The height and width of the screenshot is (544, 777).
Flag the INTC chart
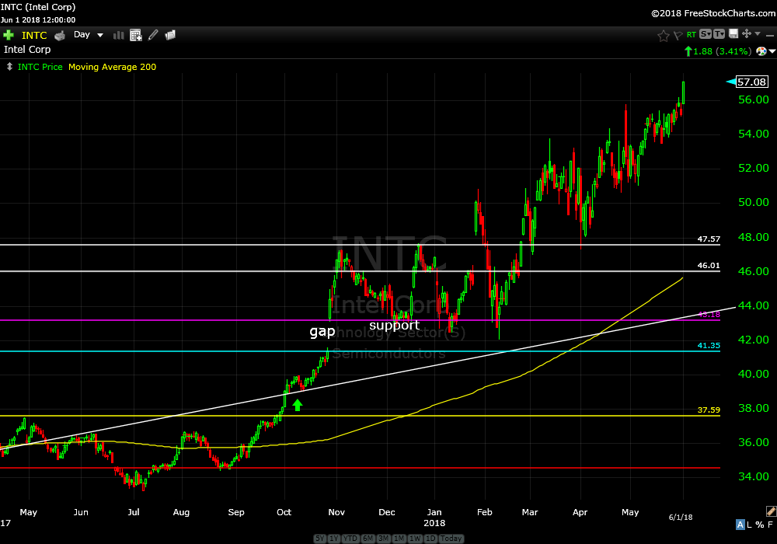click(677, 35)
